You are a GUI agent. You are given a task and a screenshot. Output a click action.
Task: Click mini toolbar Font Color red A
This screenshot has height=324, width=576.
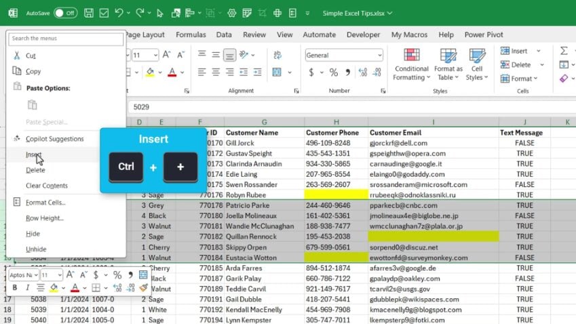[75, 287]
